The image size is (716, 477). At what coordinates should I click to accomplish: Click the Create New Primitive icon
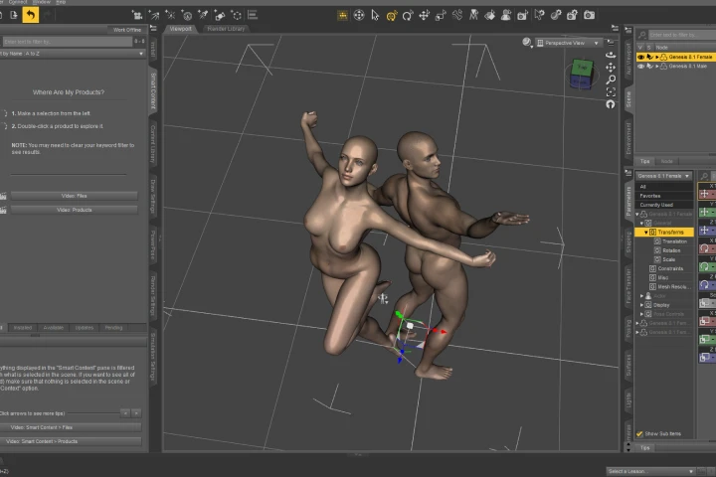coord(220,15)
